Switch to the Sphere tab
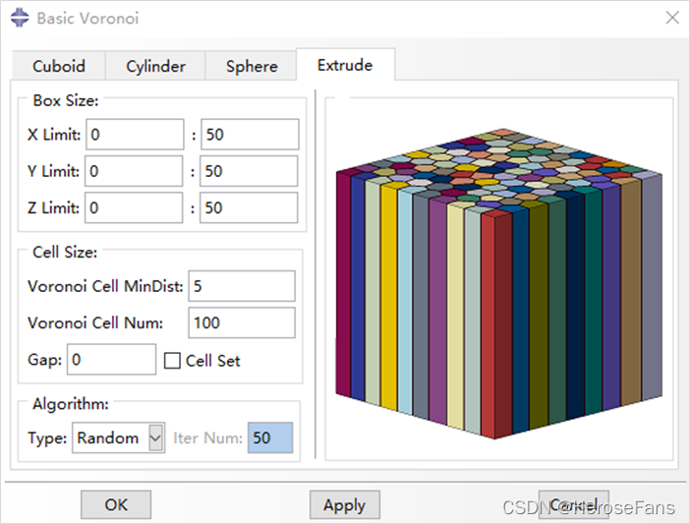 coord(252,66)
